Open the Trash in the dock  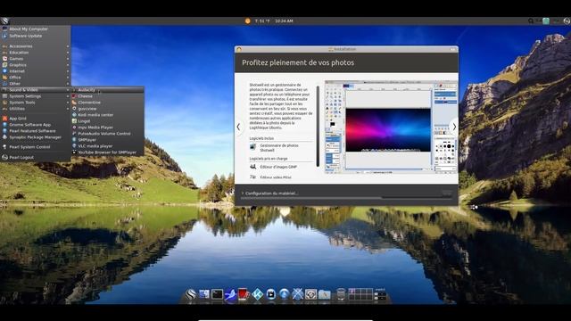(341, 294)
